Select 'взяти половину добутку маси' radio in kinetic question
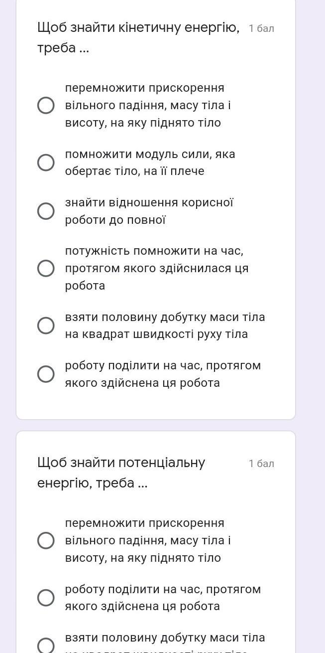Screen dimensions: 325x653 click(46, 326)
